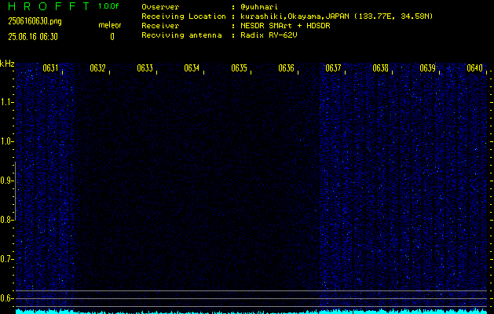
Task: Click the 0639 time marker
Action: point(427,68)
